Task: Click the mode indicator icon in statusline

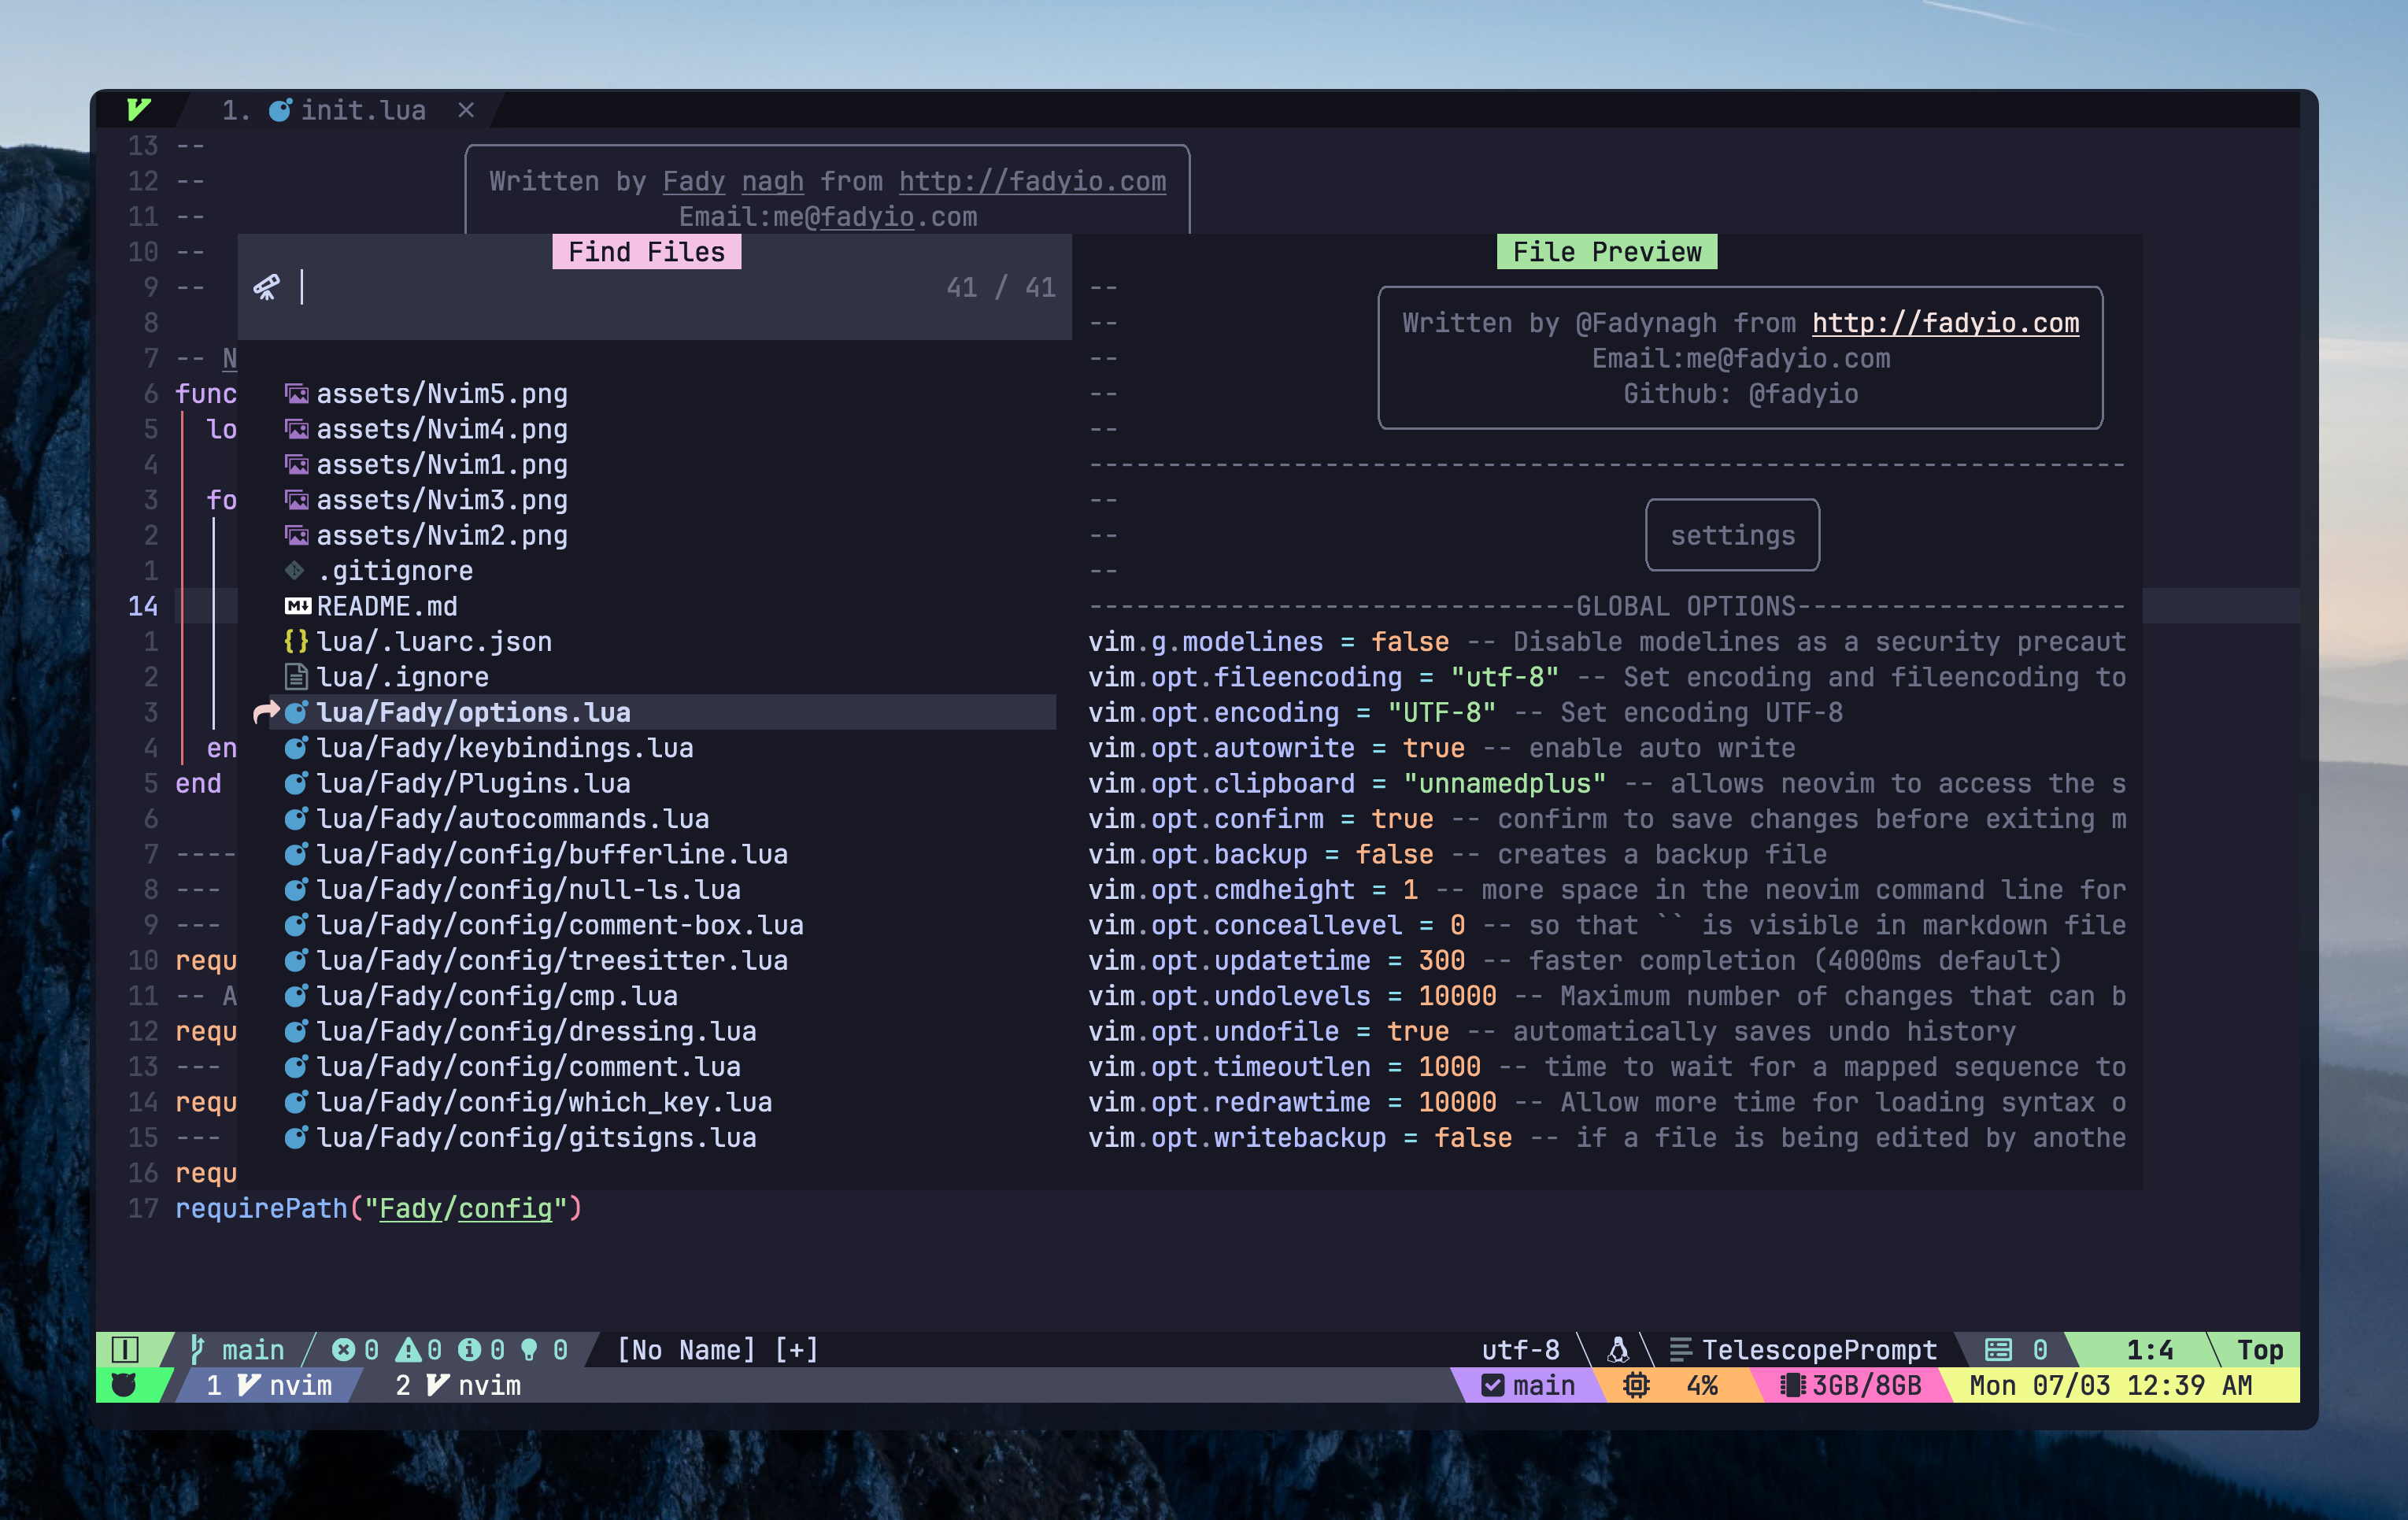Action: point(126,1350)
